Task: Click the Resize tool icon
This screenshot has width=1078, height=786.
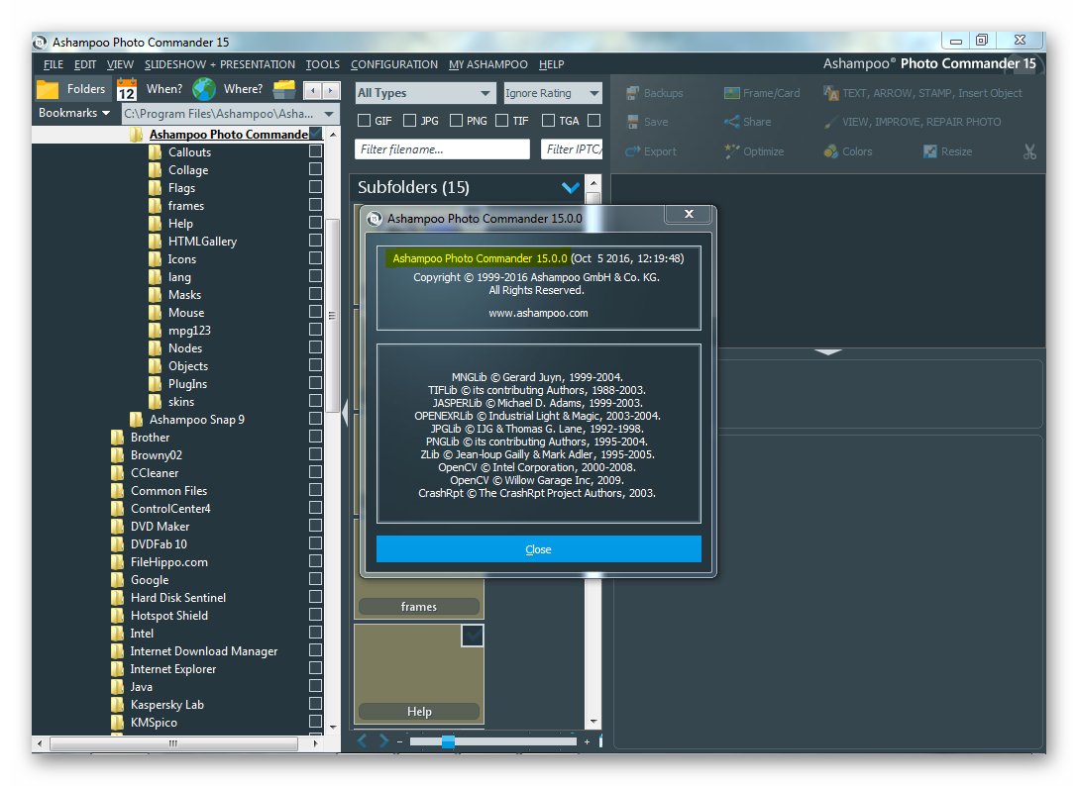Action: (x=929, y=151)
